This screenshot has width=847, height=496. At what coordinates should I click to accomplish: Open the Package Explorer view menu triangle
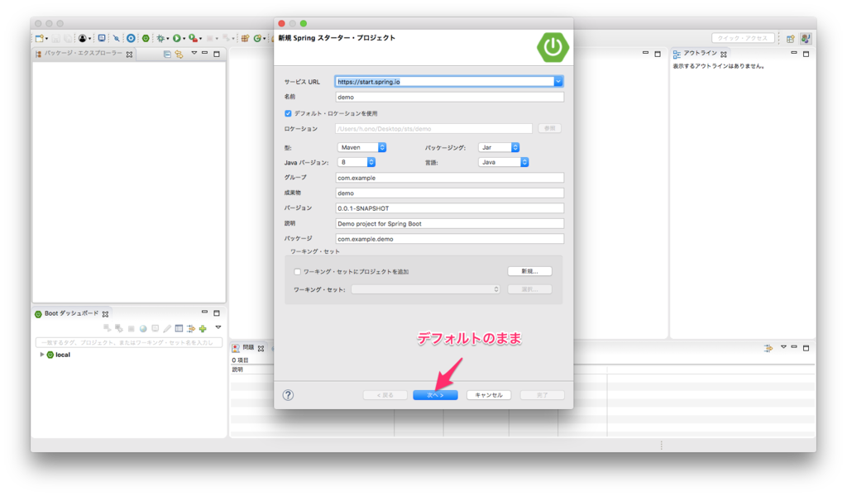pos(194,53)
